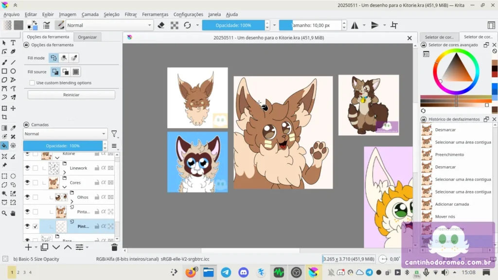Select the Line tool
Image resolution: width=498 pixels, height=280 pixels.
[x=13, y=62]
